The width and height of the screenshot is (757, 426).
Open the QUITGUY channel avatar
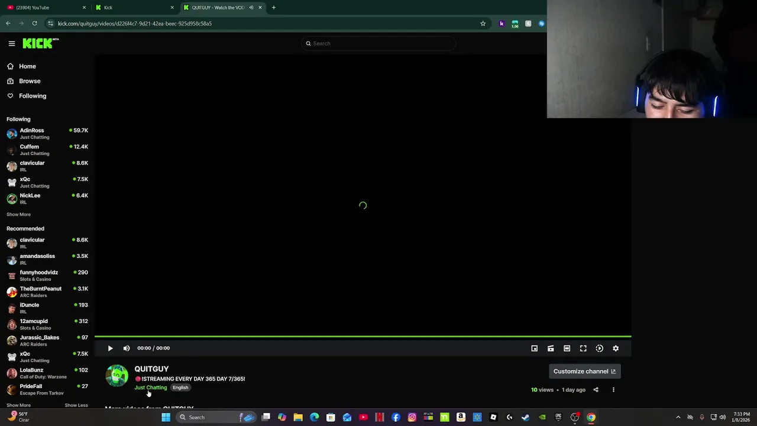[x=117, y=376]
